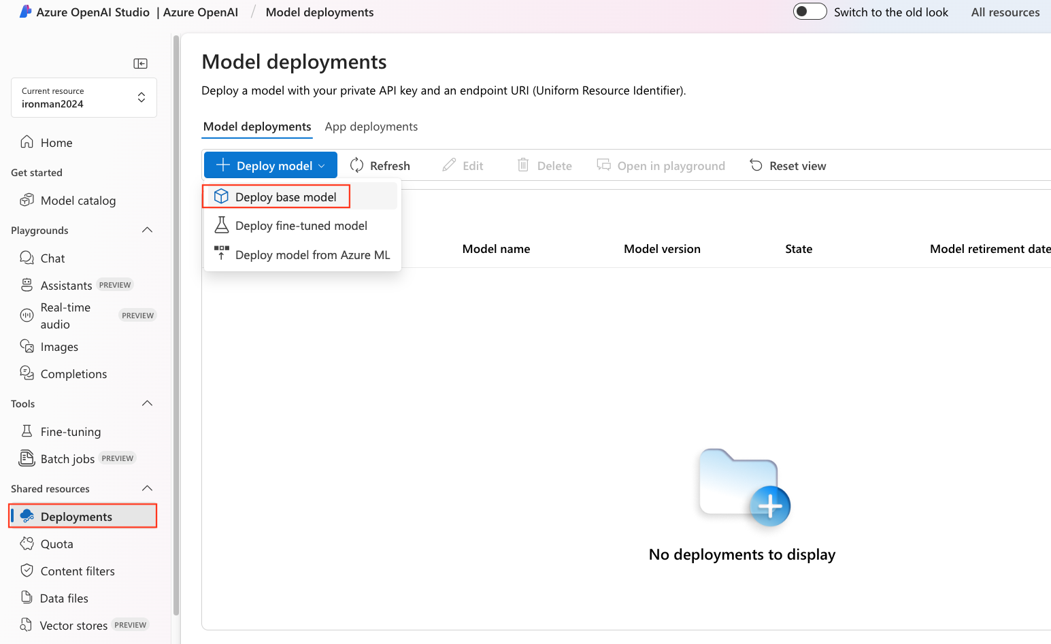
Task: Click the sidebar vertical scrollbar
Action: coord(176,325)
